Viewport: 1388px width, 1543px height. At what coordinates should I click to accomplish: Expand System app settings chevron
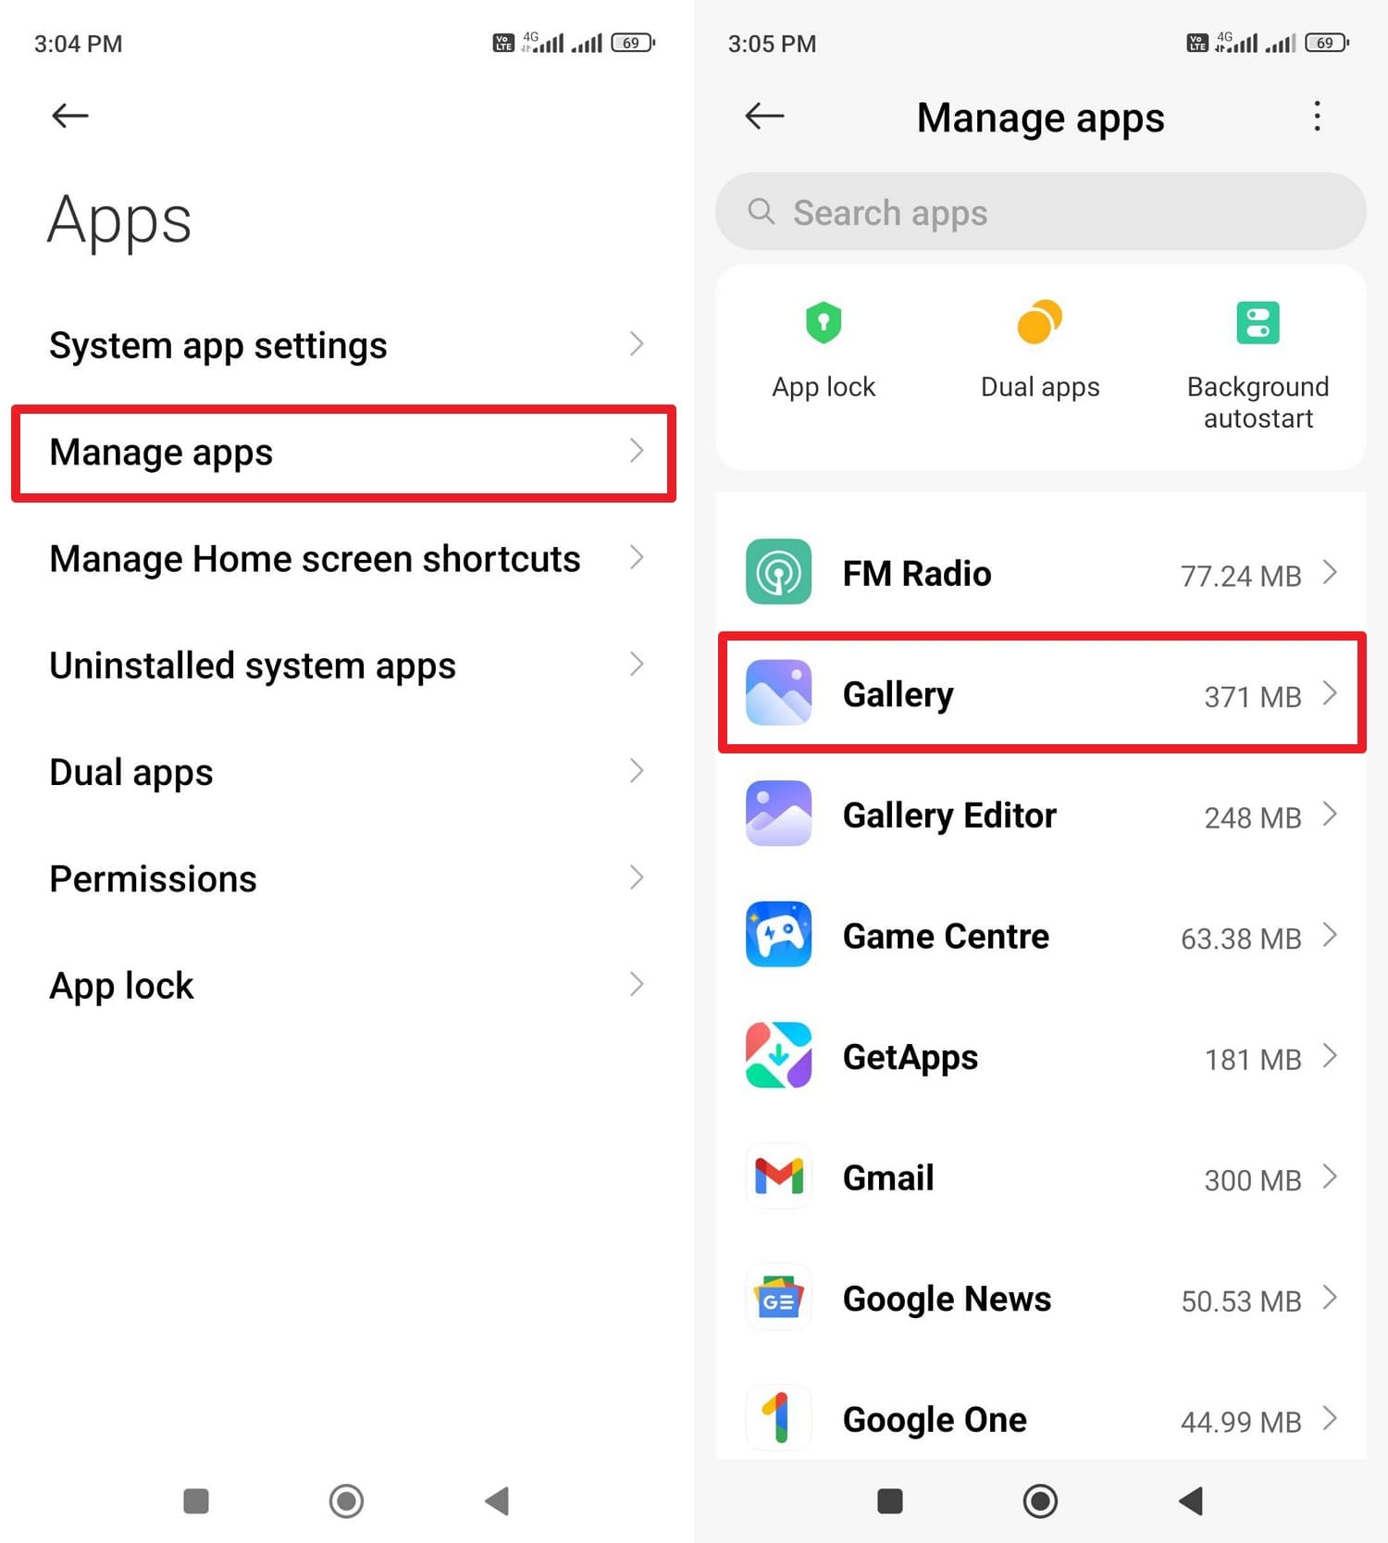click(x=637, y=344)
